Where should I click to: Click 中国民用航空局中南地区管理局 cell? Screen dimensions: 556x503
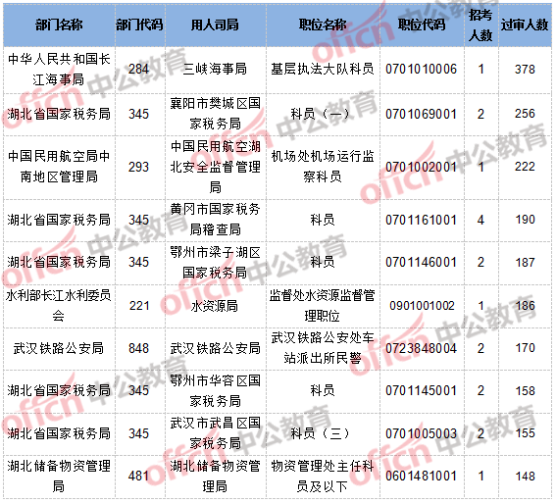(x=59, y=167)
